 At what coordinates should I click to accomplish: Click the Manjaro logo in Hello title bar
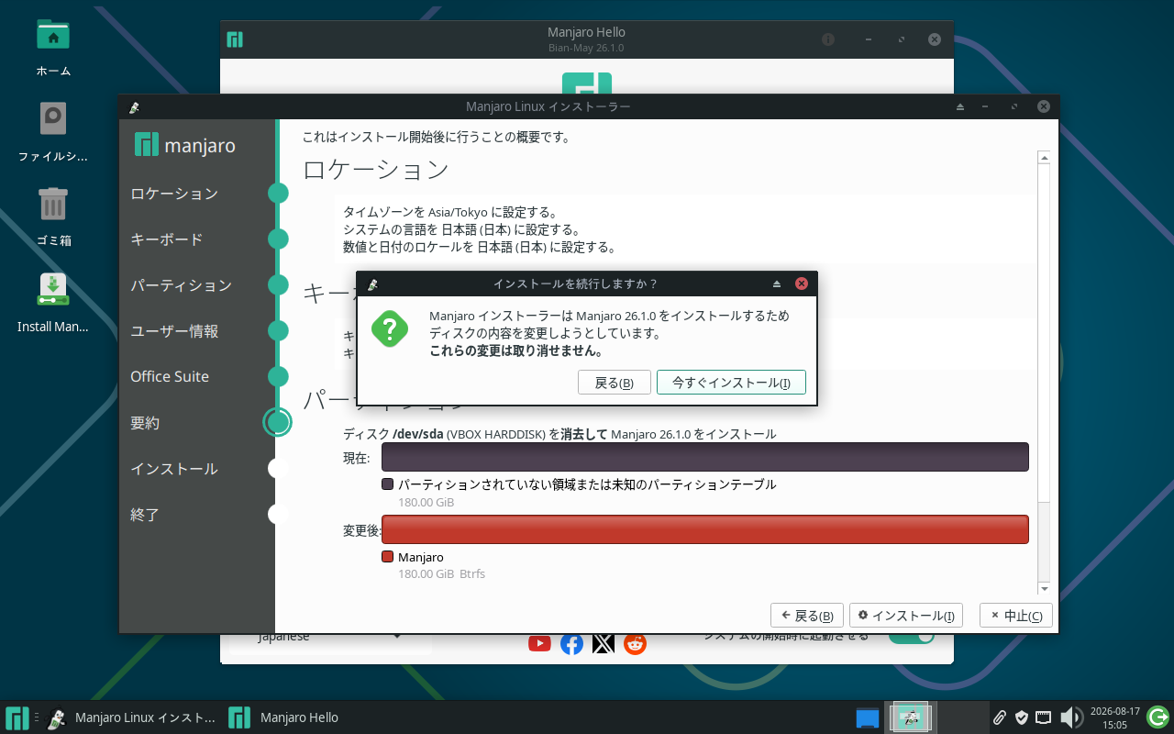[x=236, y=39]
